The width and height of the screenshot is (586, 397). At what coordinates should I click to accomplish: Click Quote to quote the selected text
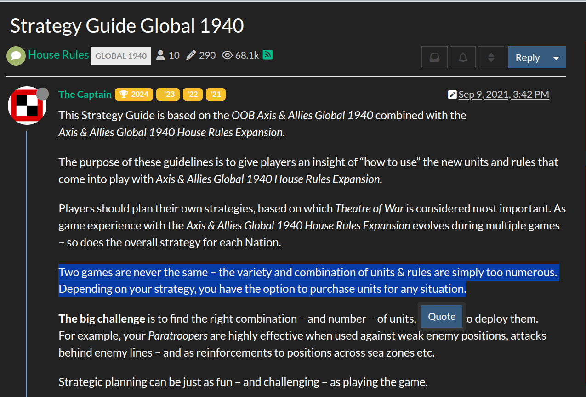[442, 317]
